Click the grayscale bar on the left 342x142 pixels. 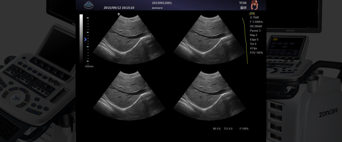click(x=81, y=39)
